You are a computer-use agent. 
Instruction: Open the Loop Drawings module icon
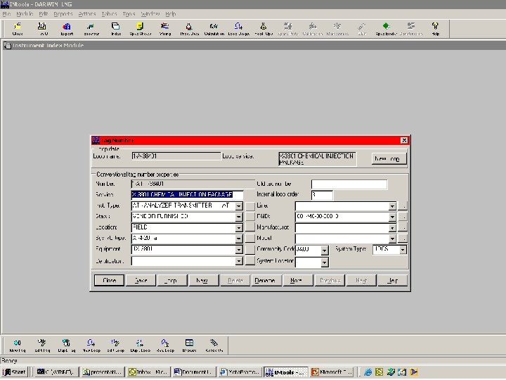(x=238, y=29)
